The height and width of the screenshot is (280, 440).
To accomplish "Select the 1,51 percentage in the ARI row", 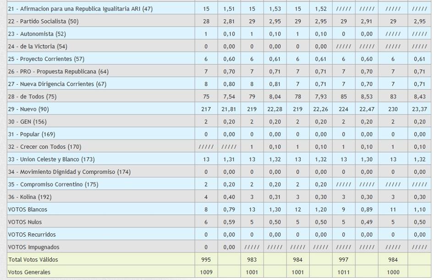I will (x=229, y=9).
